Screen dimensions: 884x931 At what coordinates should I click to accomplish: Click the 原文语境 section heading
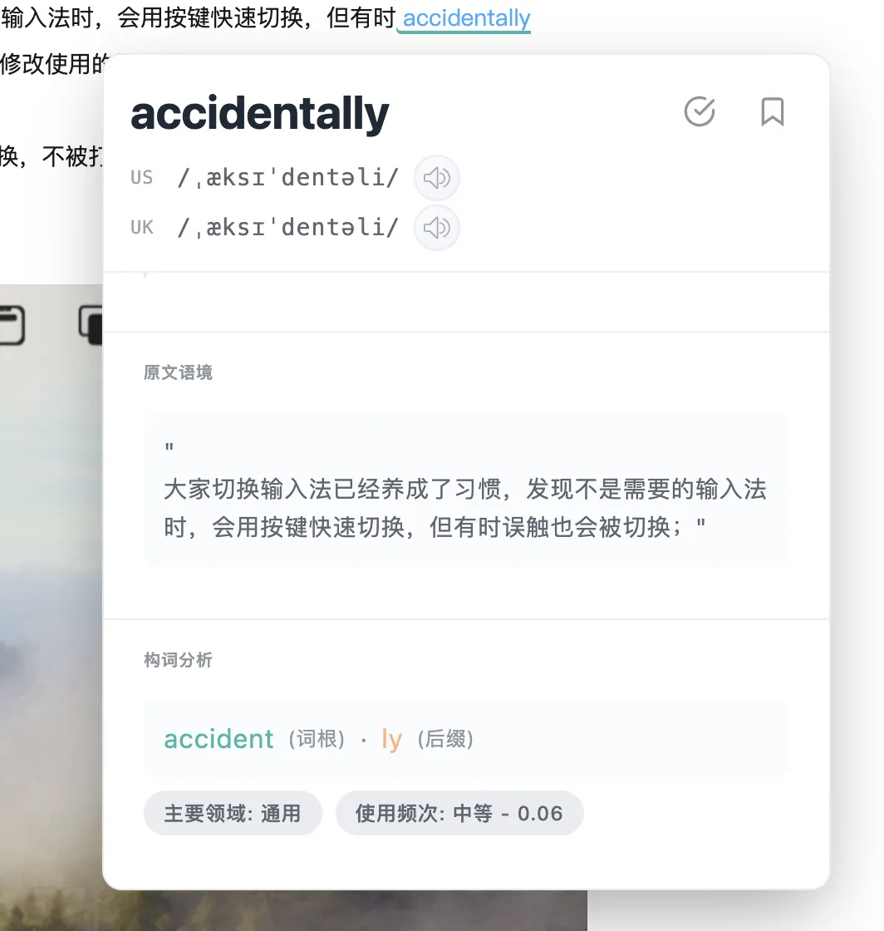[178, 372]
